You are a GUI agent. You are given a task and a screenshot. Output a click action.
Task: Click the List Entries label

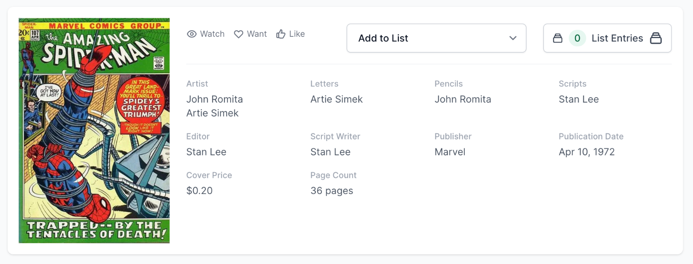tap(617, 39)
